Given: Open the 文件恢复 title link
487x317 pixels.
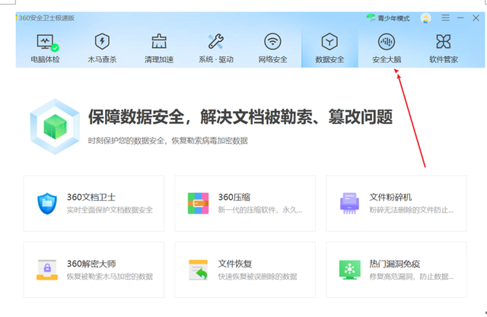Looking at the screenshot, I should click(x=235, y=264).
